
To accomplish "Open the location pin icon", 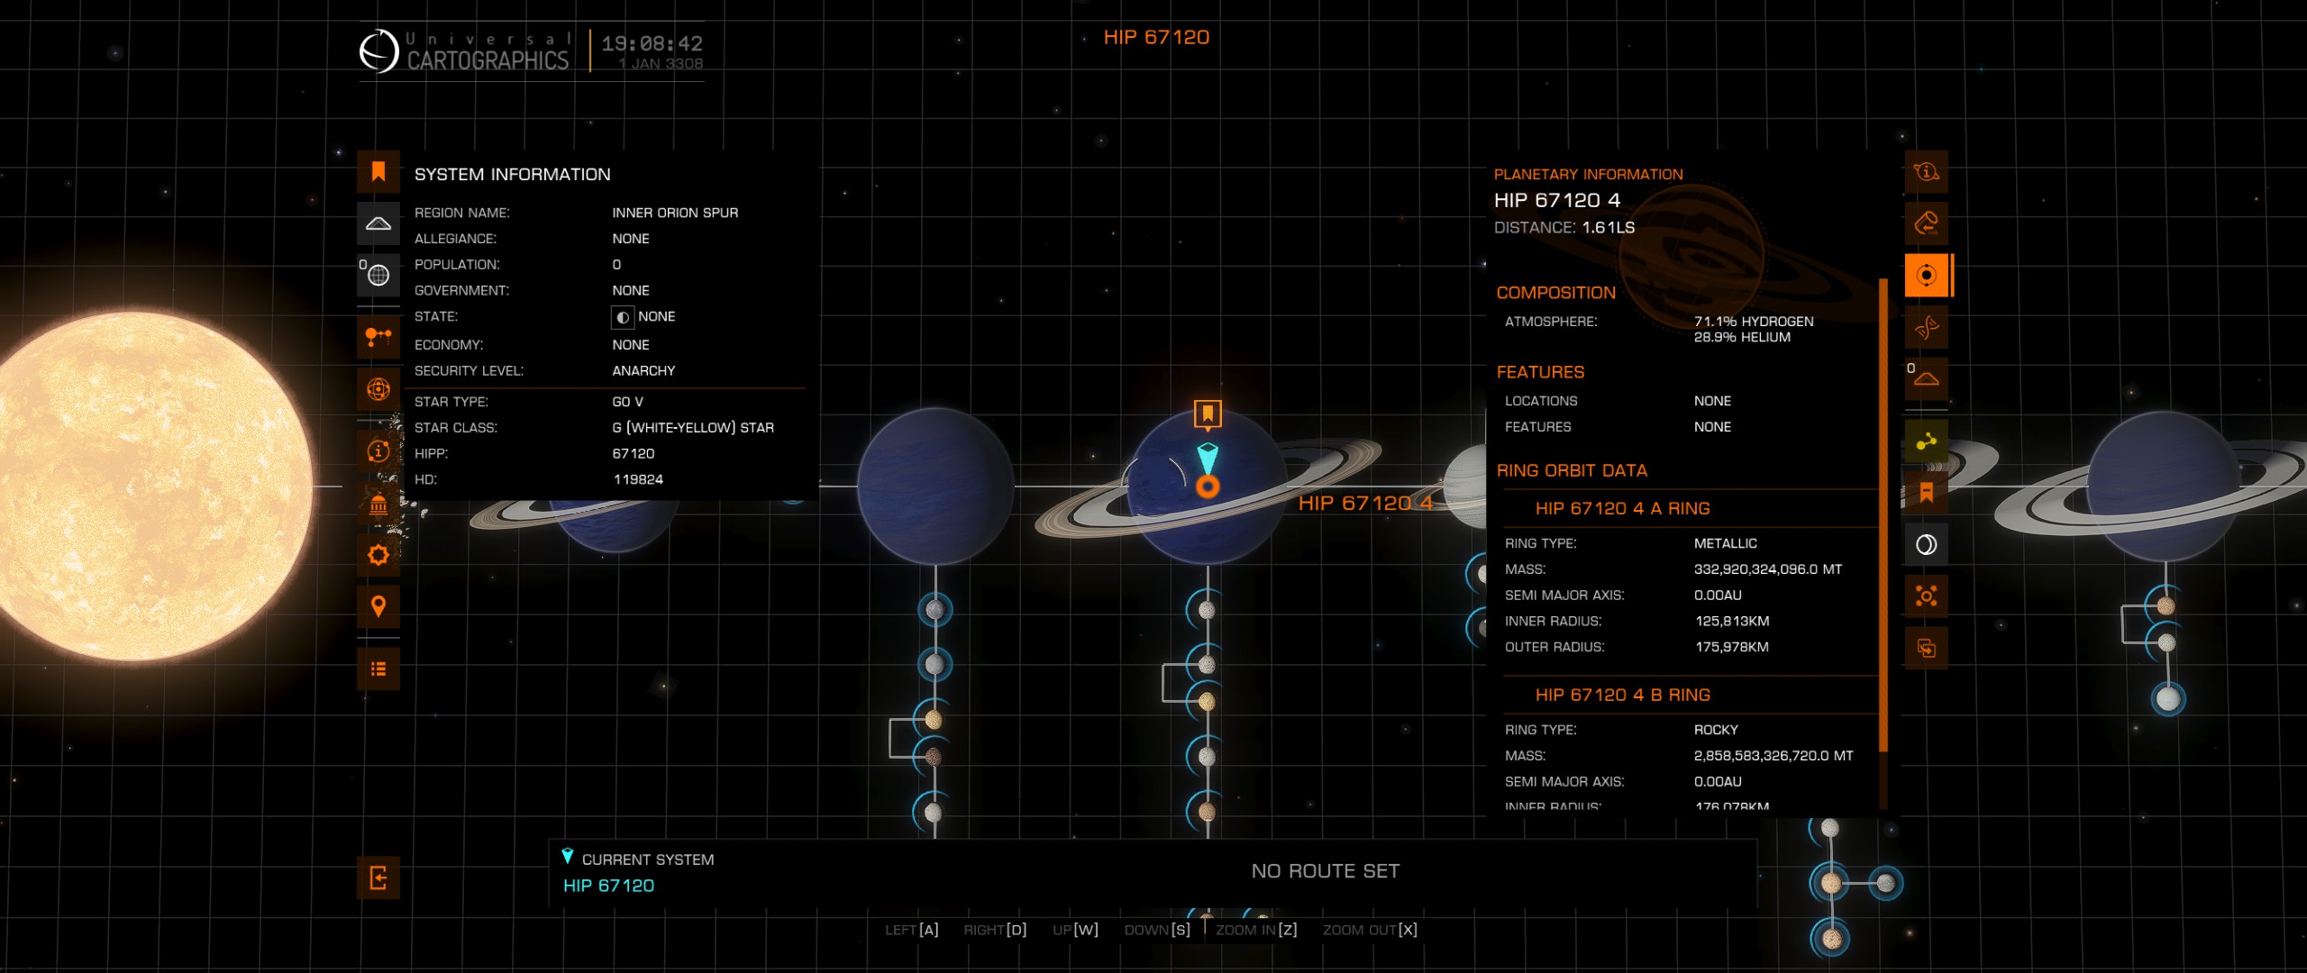I will click(x=378, y=606).
